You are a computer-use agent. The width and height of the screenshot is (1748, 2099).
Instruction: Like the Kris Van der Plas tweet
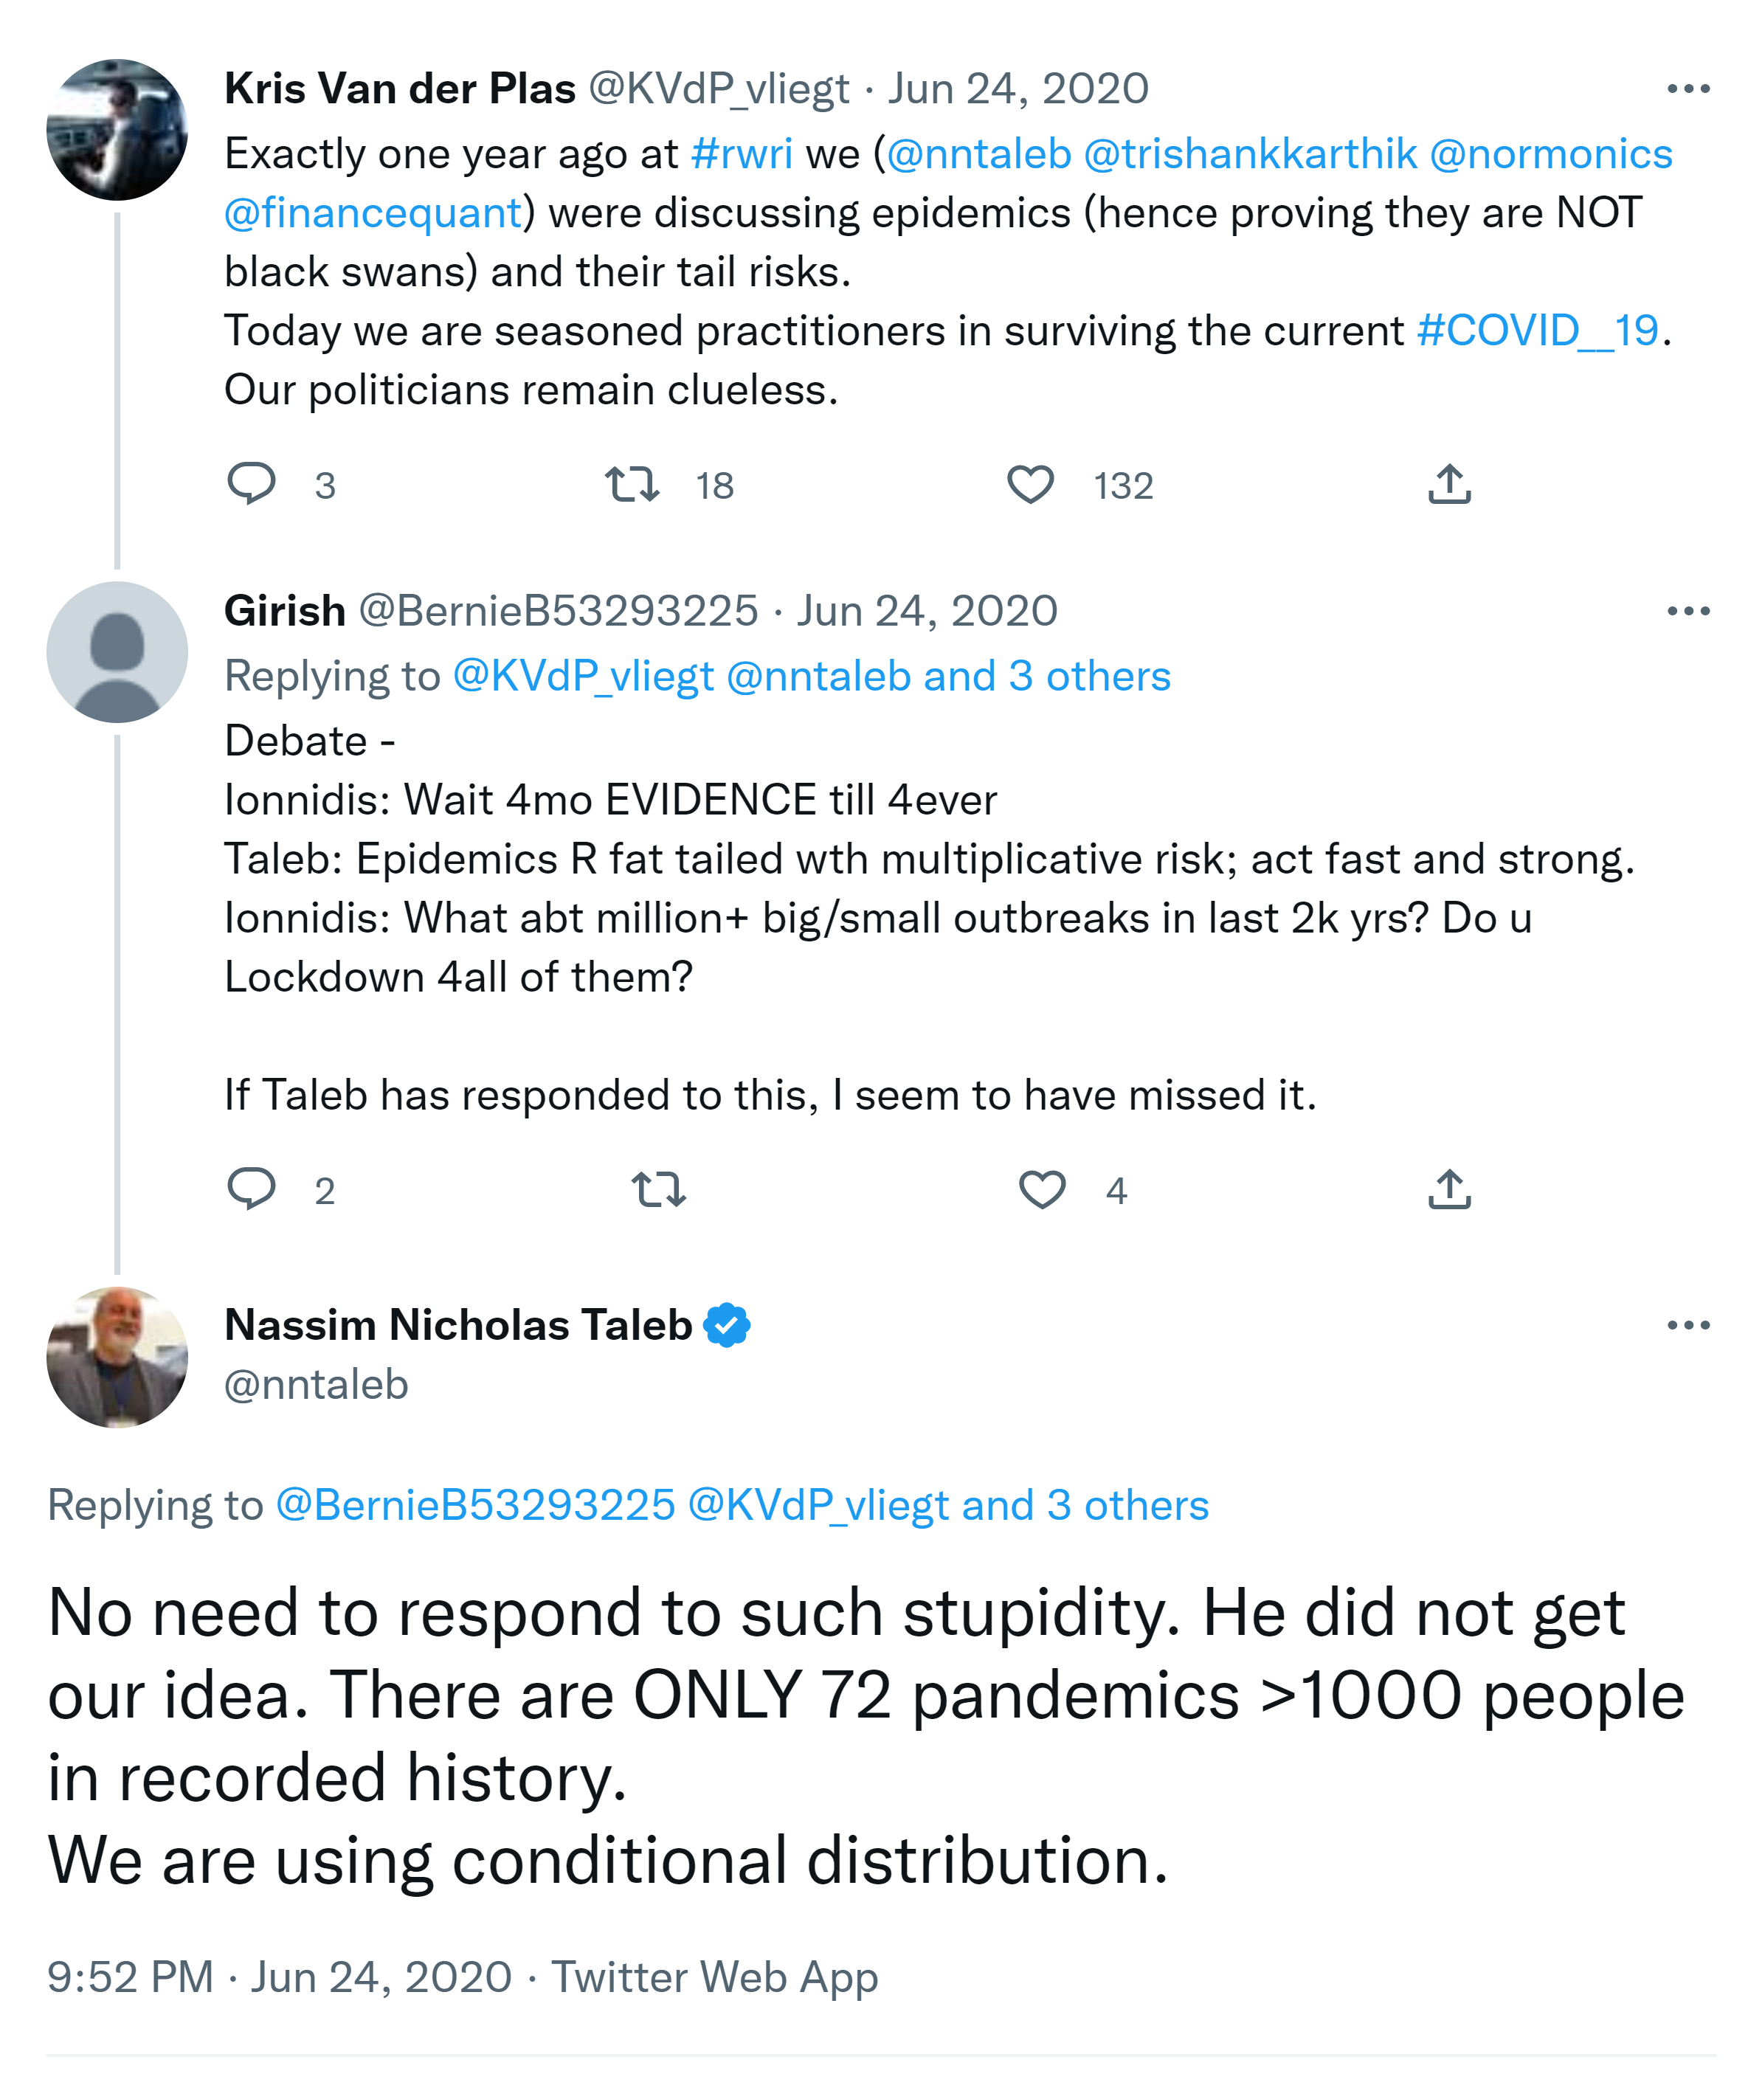point(1029,484)
